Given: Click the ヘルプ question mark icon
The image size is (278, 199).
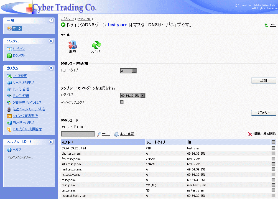Looking at the screenshot, I should point(9,150).
